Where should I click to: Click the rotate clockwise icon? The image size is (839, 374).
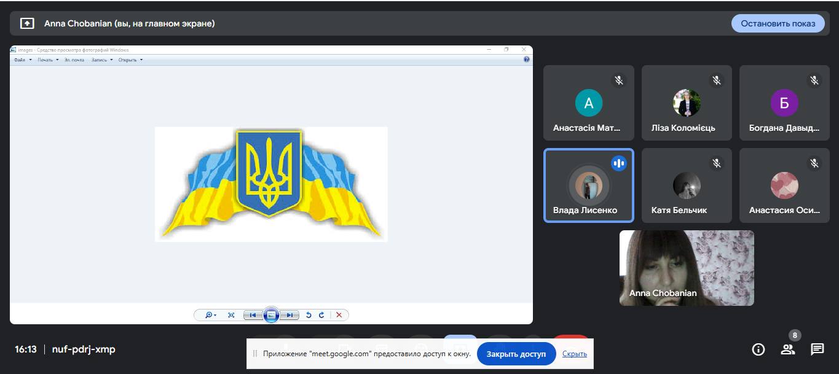coord(321,315)
